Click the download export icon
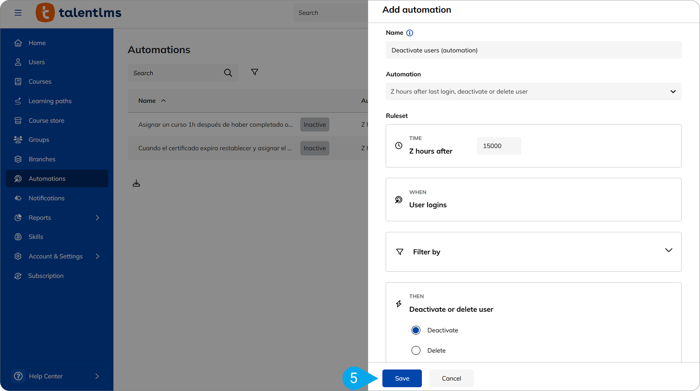The height and width of the screenshot is (391, 700). [x=136, y=183]
